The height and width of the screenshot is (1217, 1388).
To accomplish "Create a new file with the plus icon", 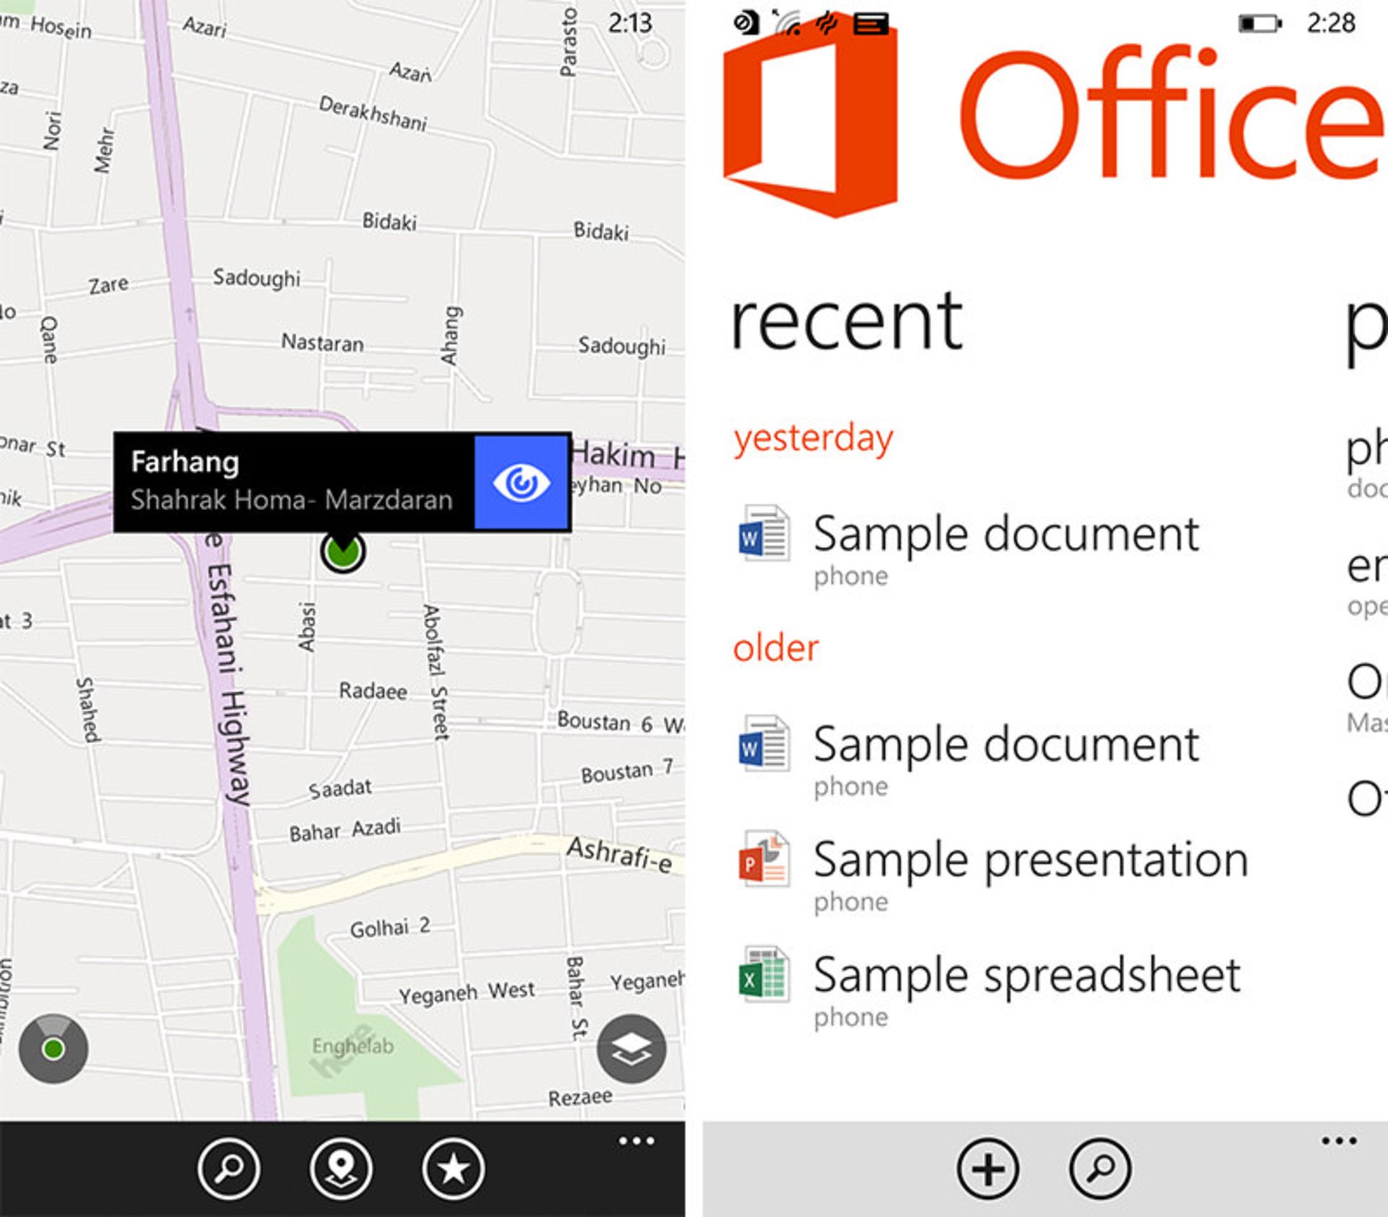I will [988, 1169].
